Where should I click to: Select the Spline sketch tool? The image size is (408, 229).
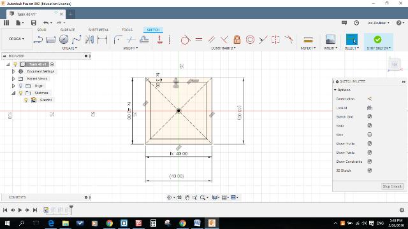pyautogui.click(x=76, y=39)
